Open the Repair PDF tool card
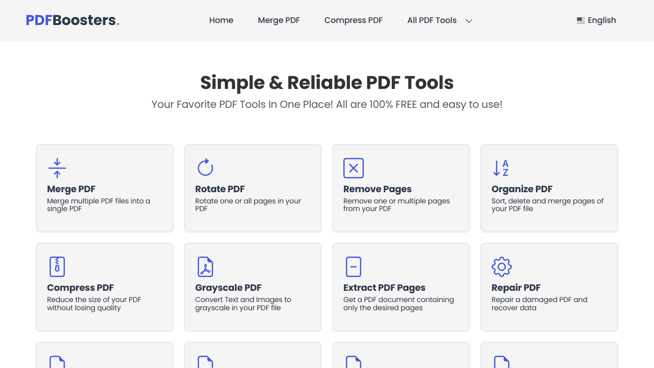Screen dimensions: 654x368 pyautogui.click(x=549, y=287)
